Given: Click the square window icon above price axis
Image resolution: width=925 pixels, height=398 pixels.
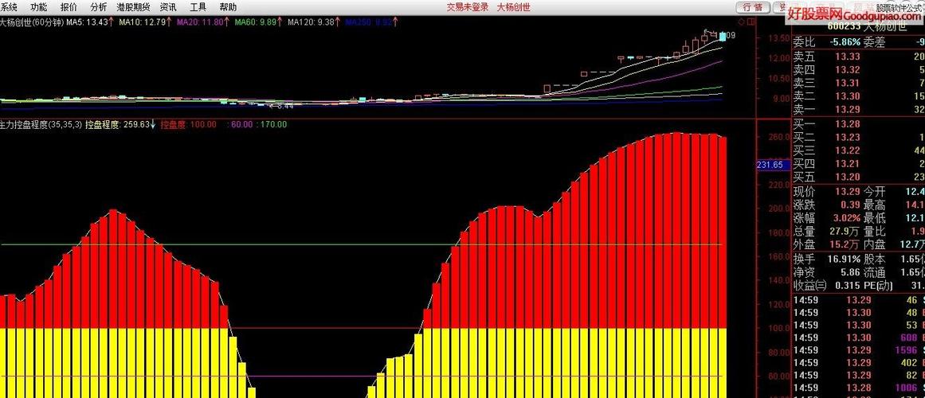Looking at the screenshot, I should (x=751, y=21).
